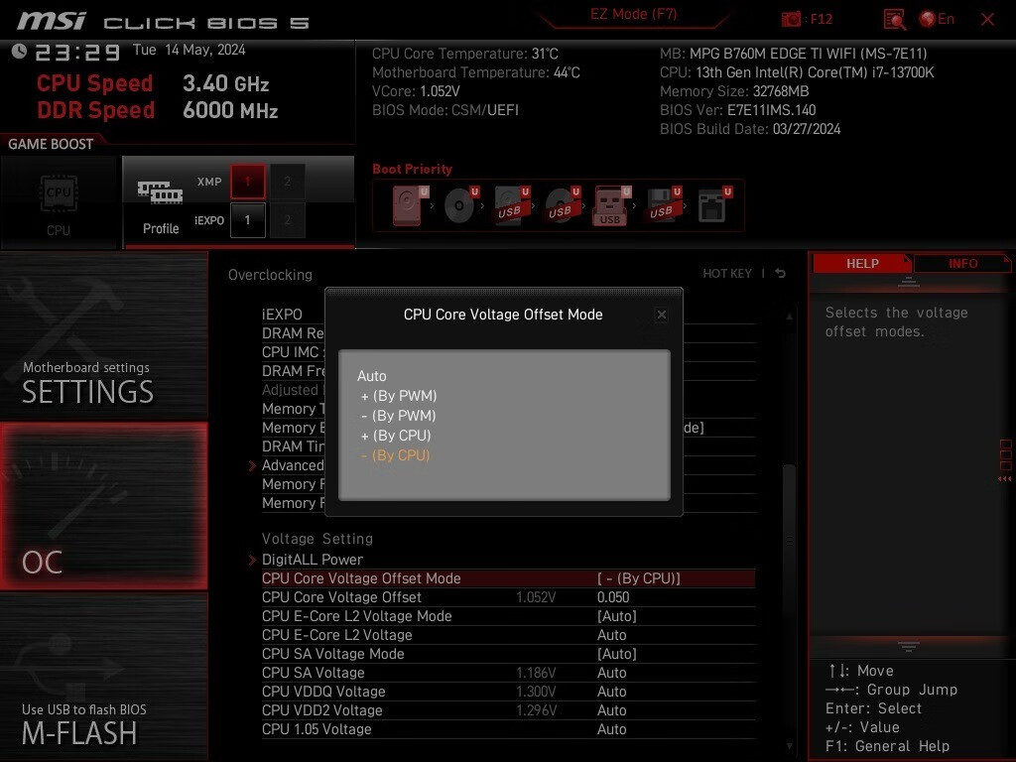Screen dimensions: 1016x762
Task: Open CPU E-Core L2 Voltage Mode dropdown
Action: 616,616
